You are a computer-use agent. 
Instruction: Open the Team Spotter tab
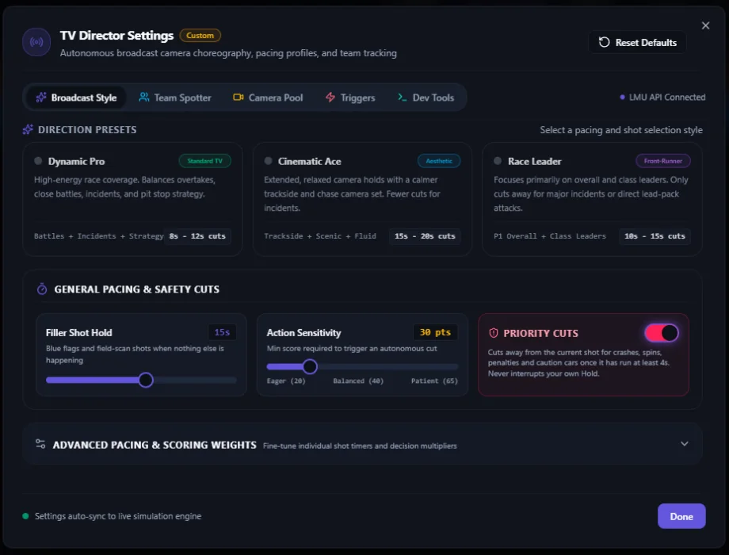[x=175, y=98]
